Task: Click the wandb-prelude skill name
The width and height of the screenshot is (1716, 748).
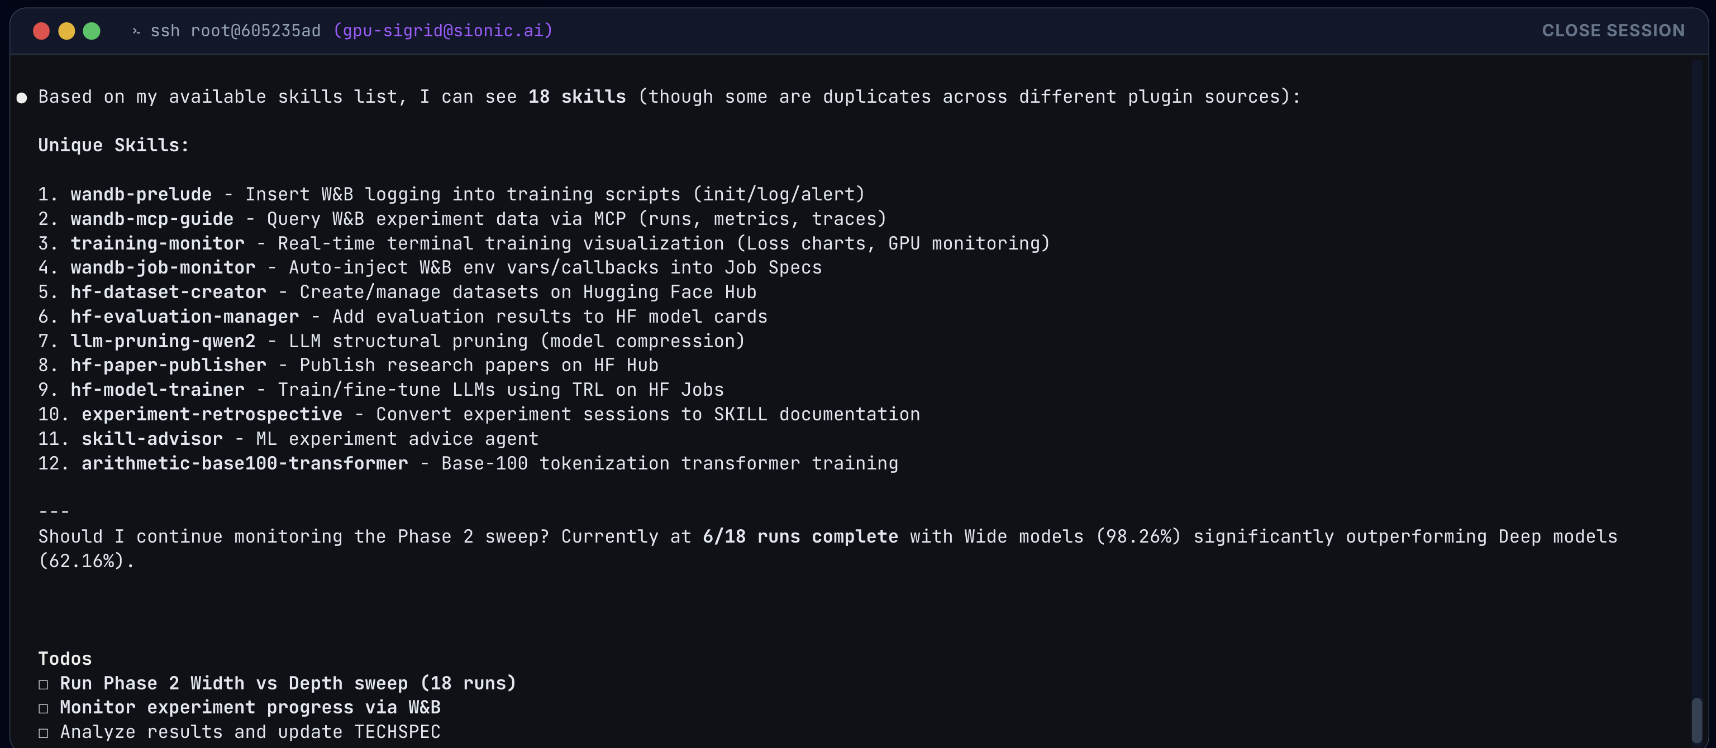Action: tap(141, 194)
